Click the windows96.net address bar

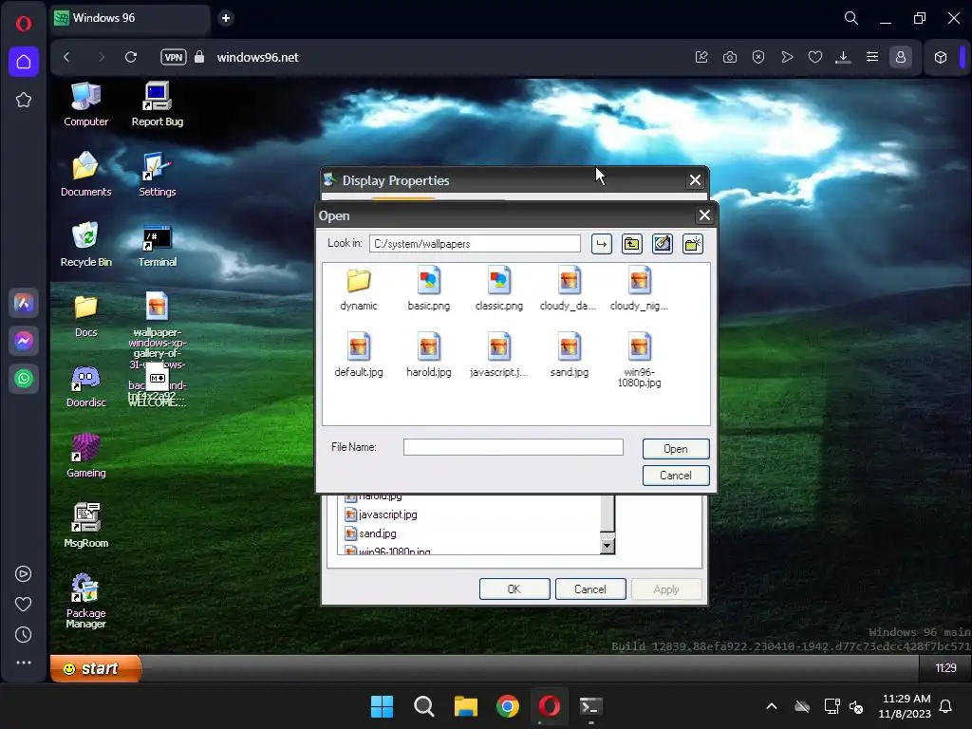pos(257,57)
